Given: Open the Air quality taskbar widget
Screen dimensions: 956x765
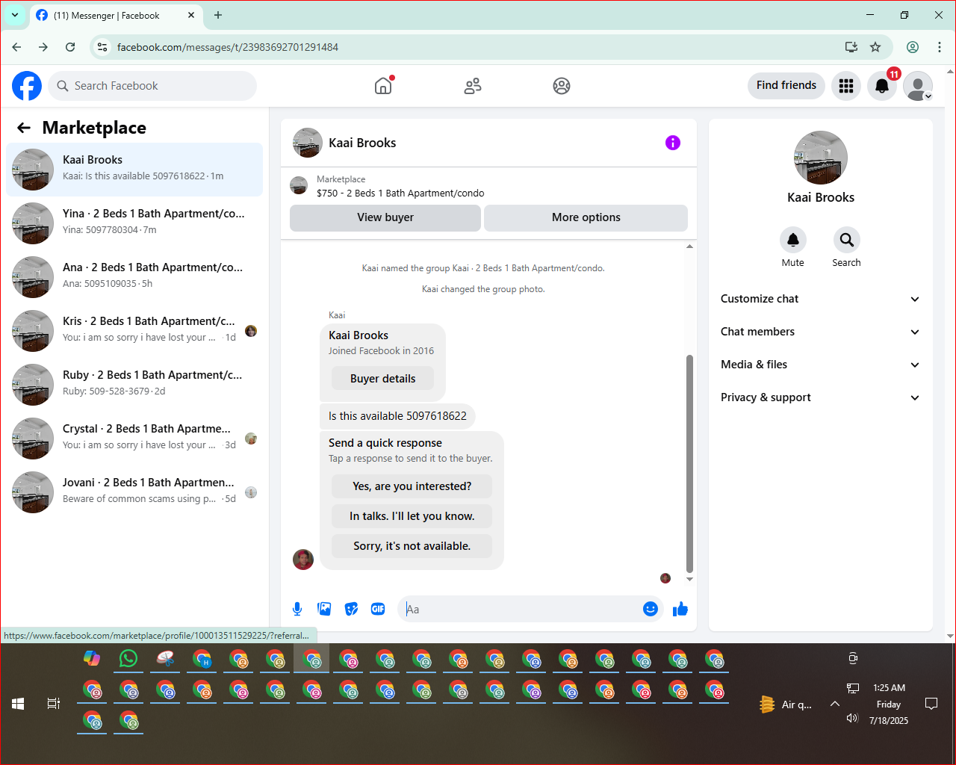Looking at the screenshot, I should [x=786, y=704].
